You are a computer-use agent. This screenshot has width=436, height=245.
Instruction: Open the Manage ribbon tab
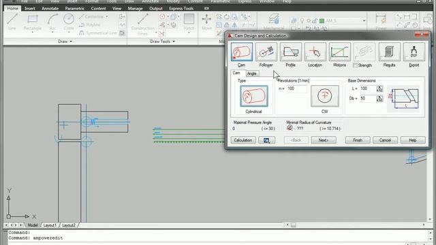[x=136, y=8]
